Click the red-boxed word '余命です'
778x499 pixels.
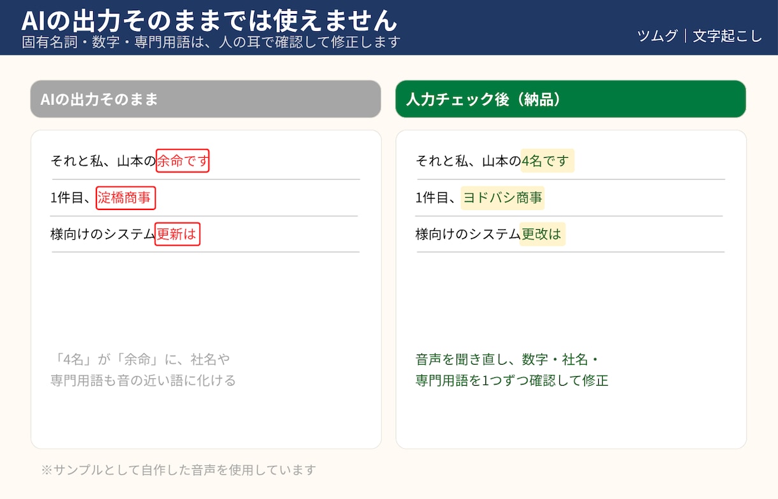pos(182,160)
